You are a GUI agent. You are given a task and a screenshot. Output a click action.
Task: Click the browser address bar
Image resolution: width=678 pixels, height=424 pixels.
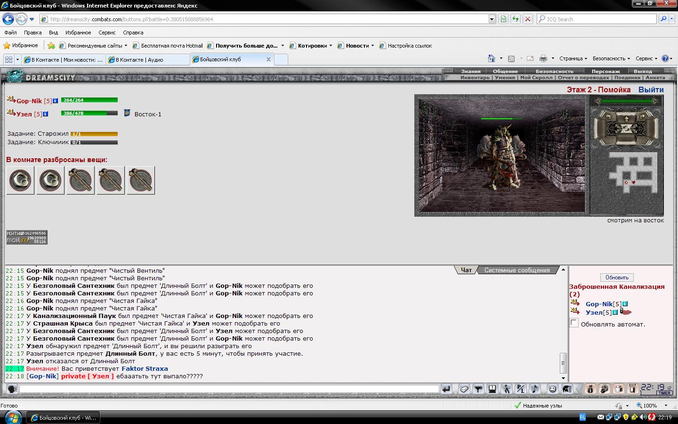pyautogui.click(x=268, y=19)
